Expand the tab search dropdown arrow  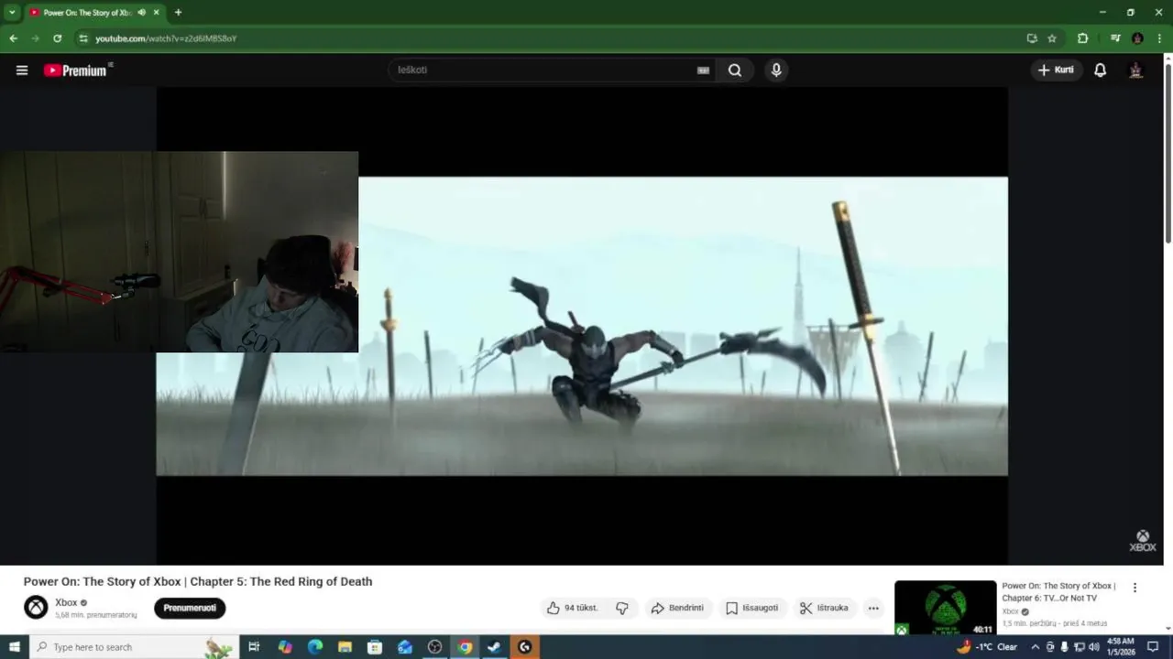(x=12, y=12)
